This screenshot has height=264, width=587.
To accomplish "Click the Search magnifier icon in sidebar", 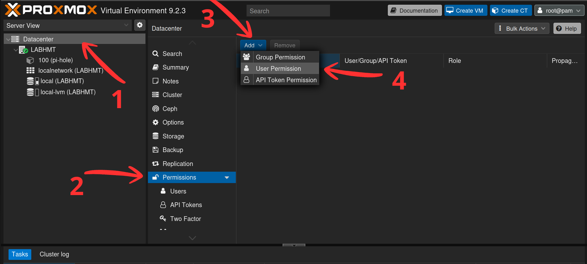I will [156, 54].
